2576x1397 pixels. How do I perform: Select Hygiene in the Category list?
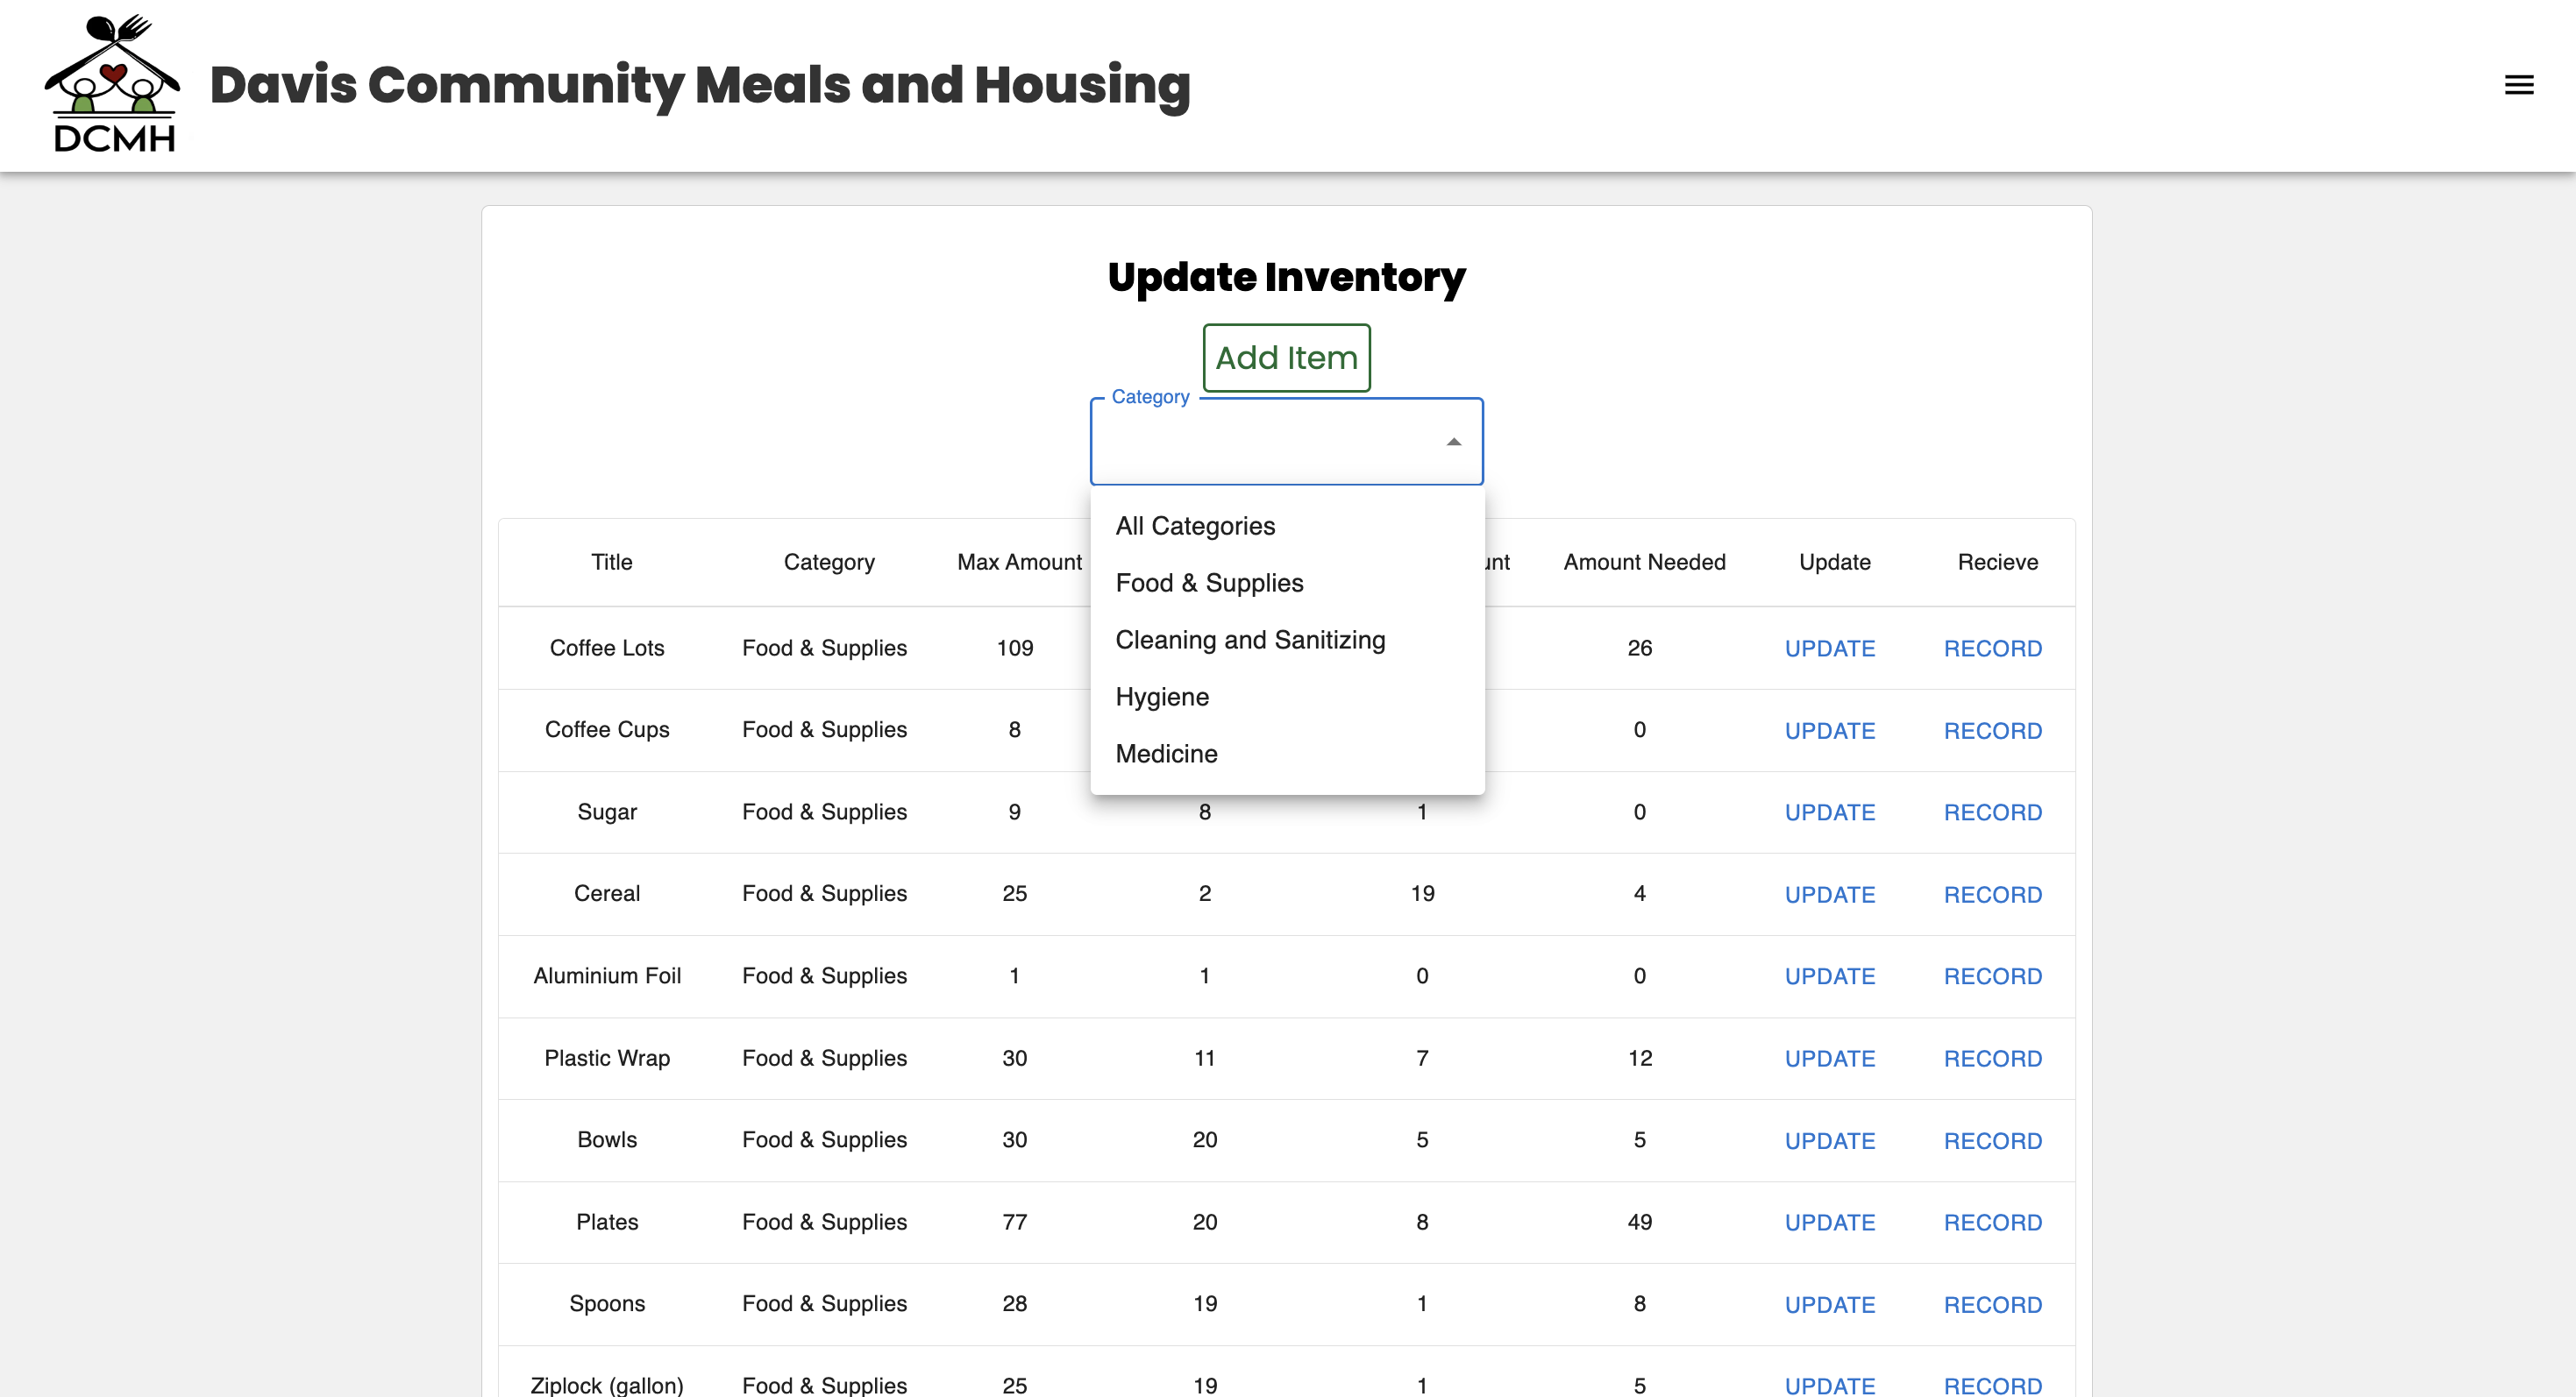coord(1162,697)
